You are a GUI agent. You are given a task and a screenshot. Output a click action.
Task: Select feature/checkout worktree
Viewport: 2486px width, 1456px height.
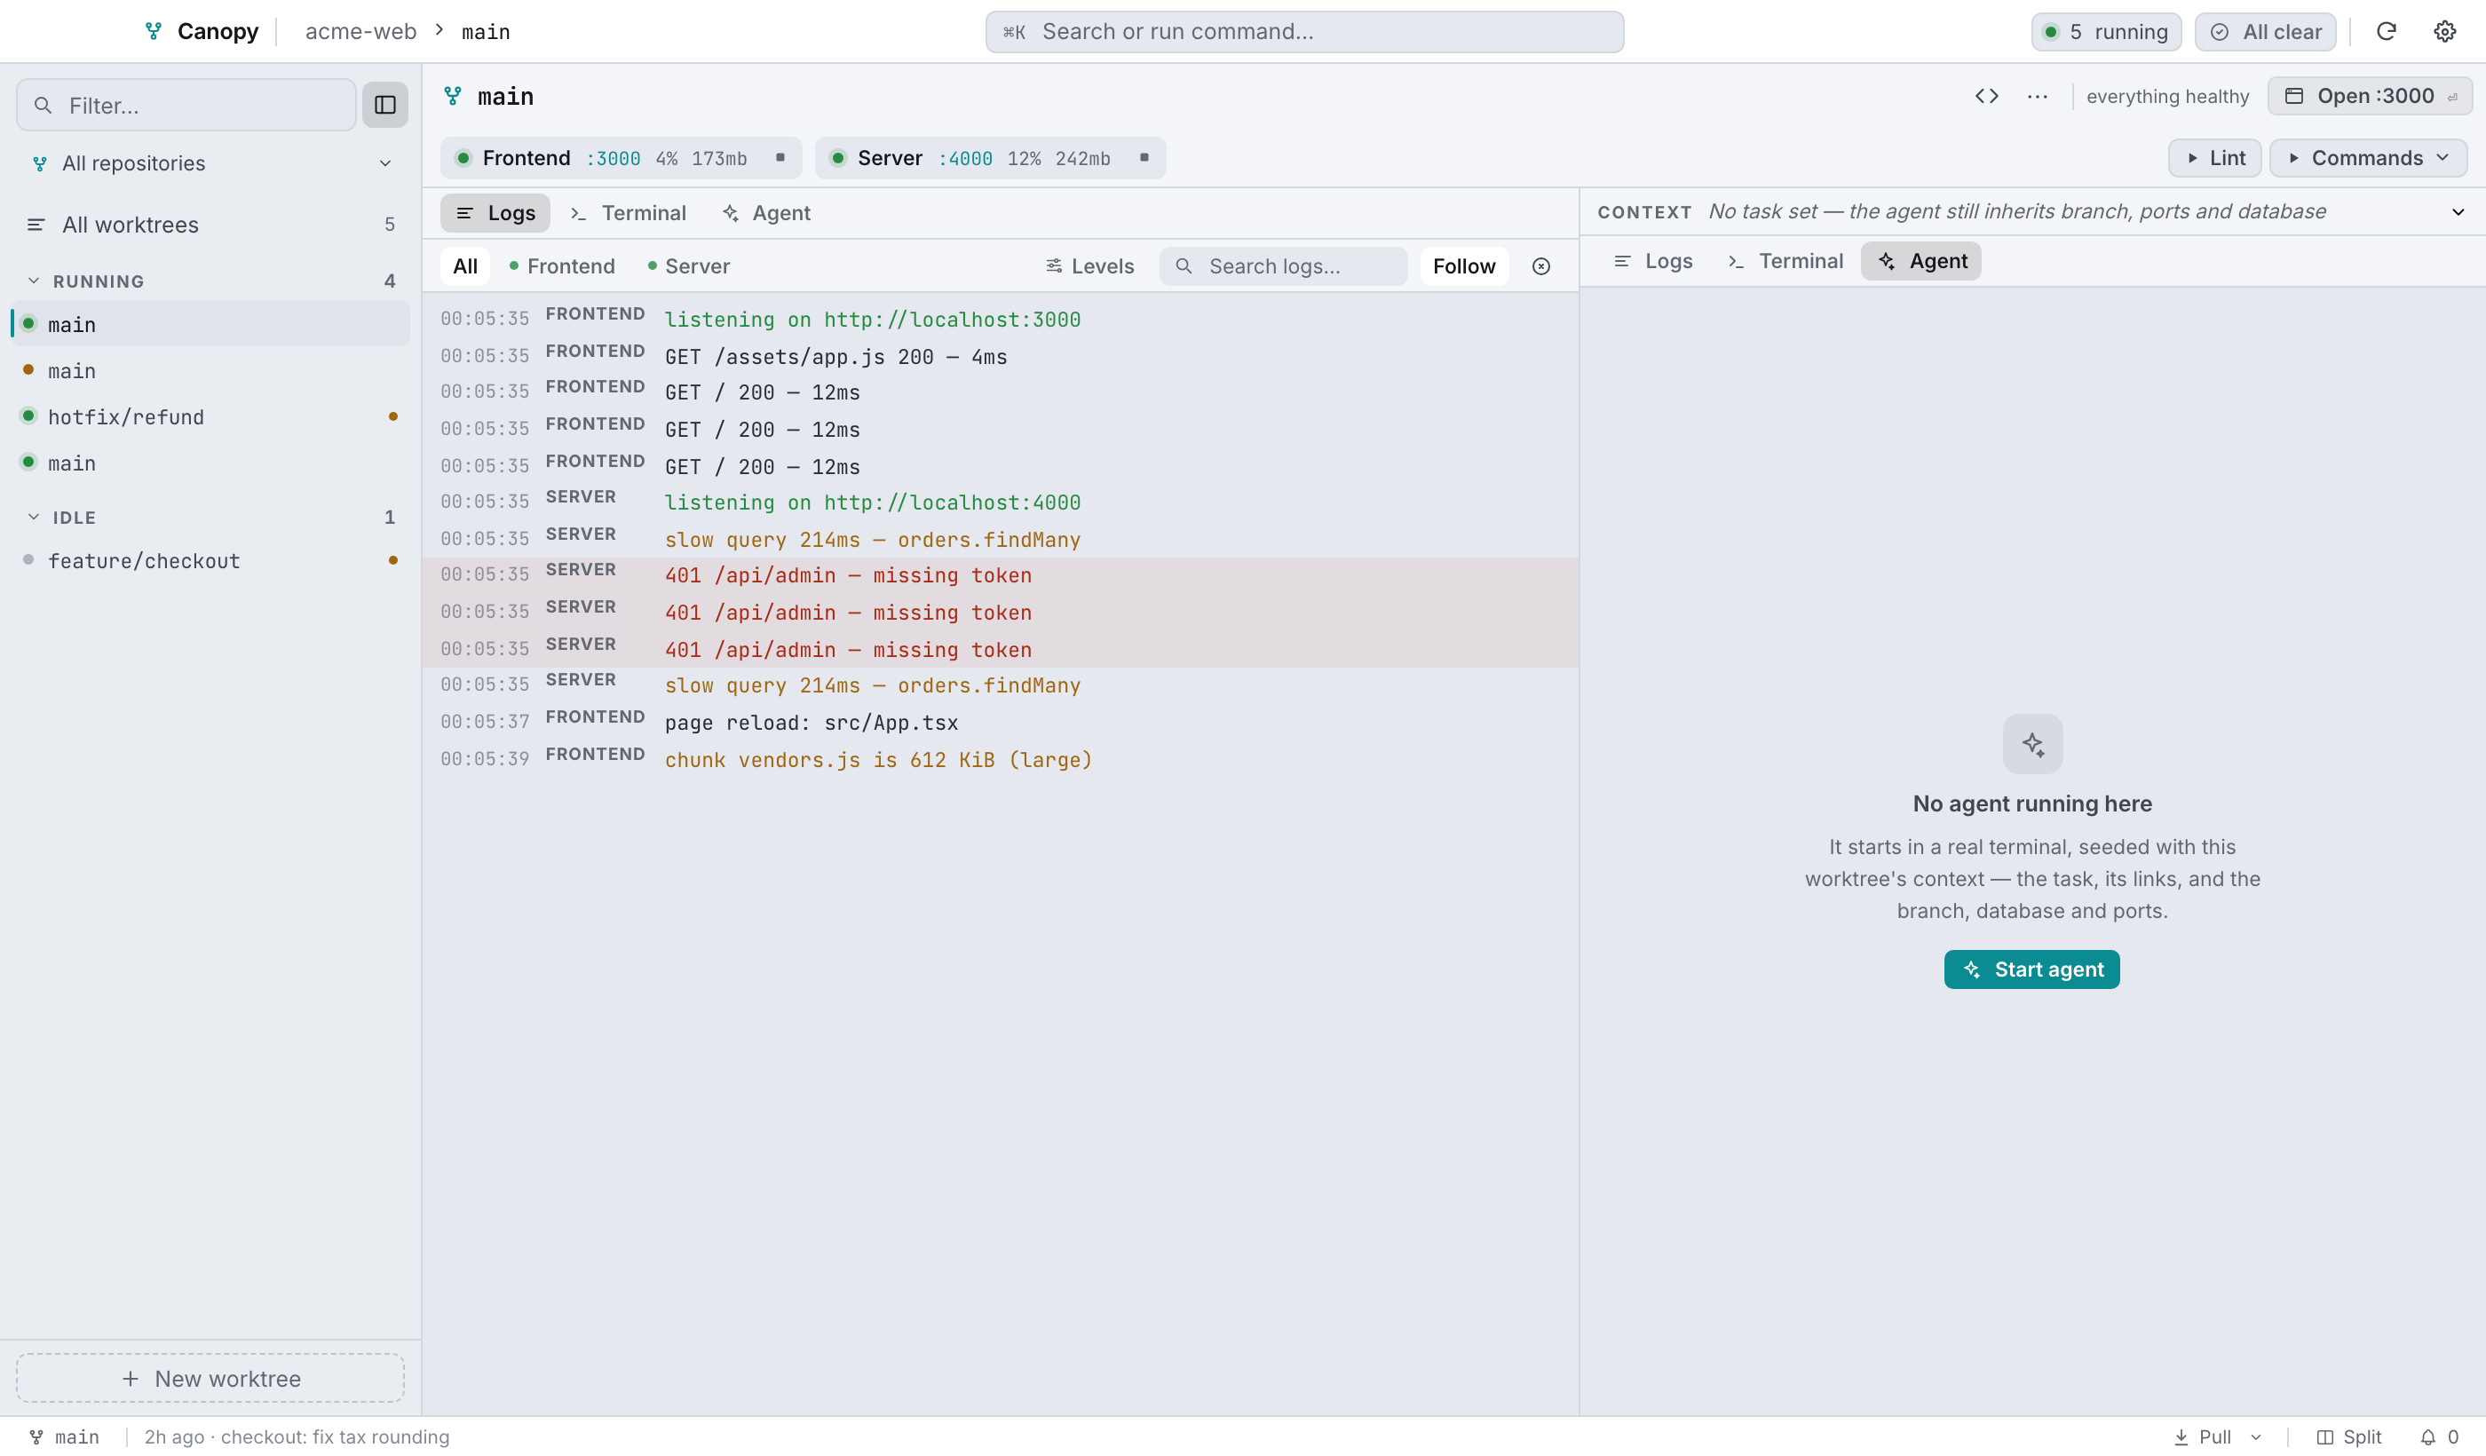point(210,560)
